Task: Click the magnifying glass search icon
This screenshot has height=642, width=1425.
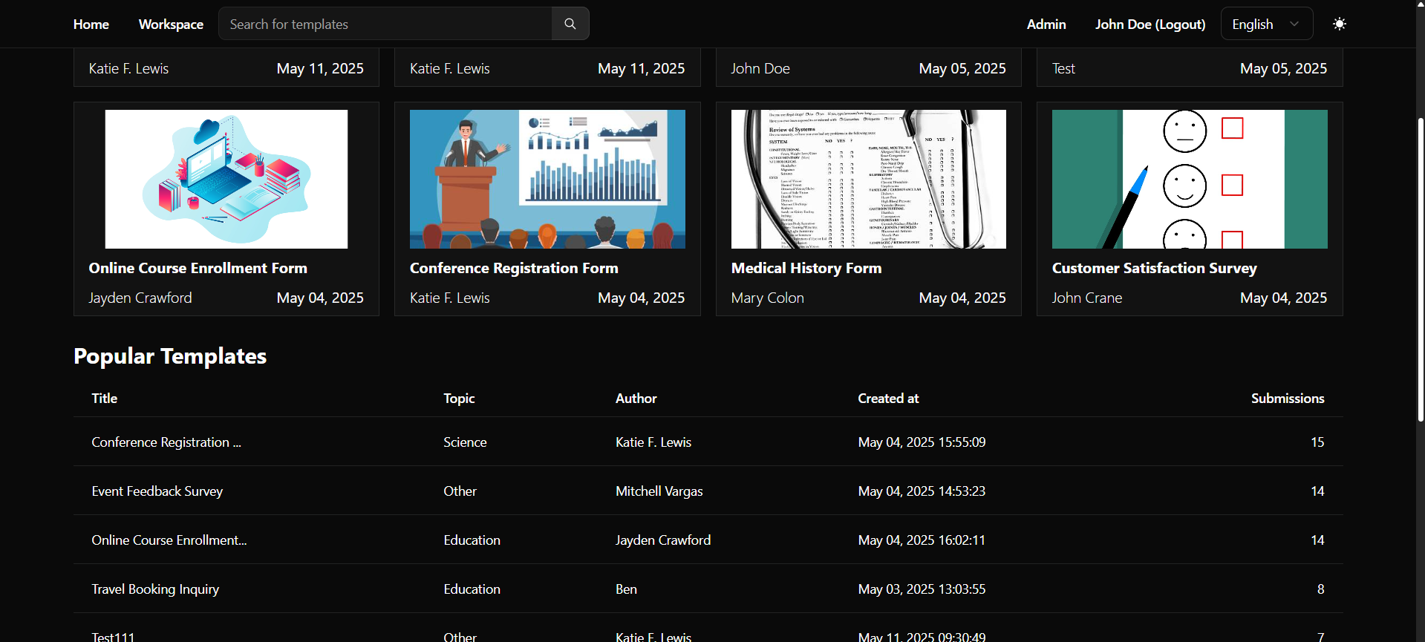Action: click(570, 24)
